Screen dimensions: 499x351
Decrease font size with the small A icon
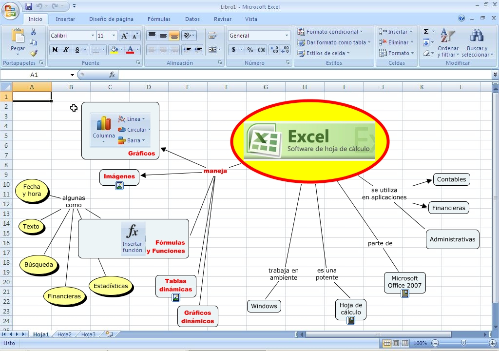(x=135, y=36)
